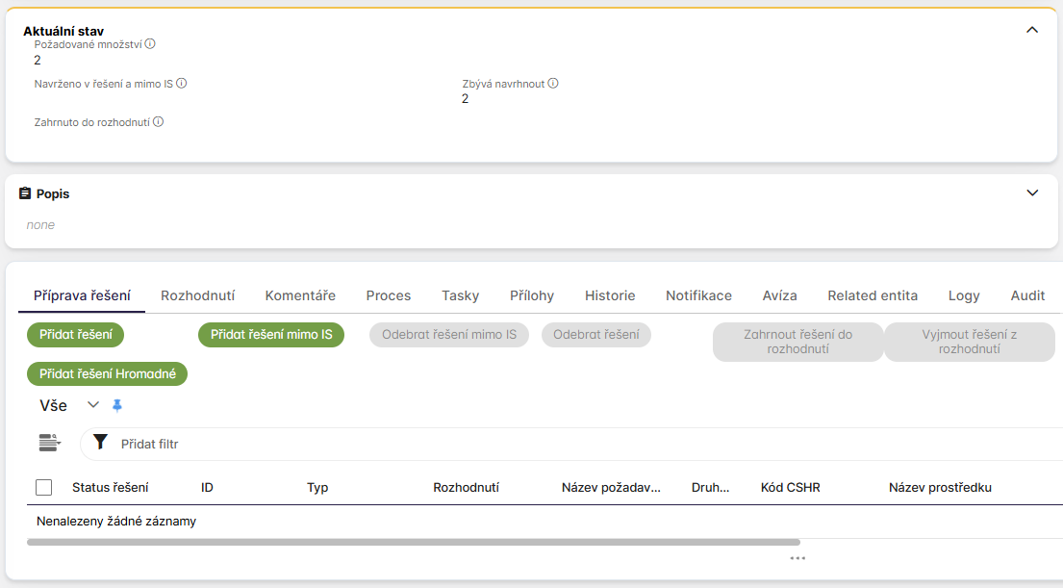
Task: Expand the Popis section chevron
Action: (1032, 192)
